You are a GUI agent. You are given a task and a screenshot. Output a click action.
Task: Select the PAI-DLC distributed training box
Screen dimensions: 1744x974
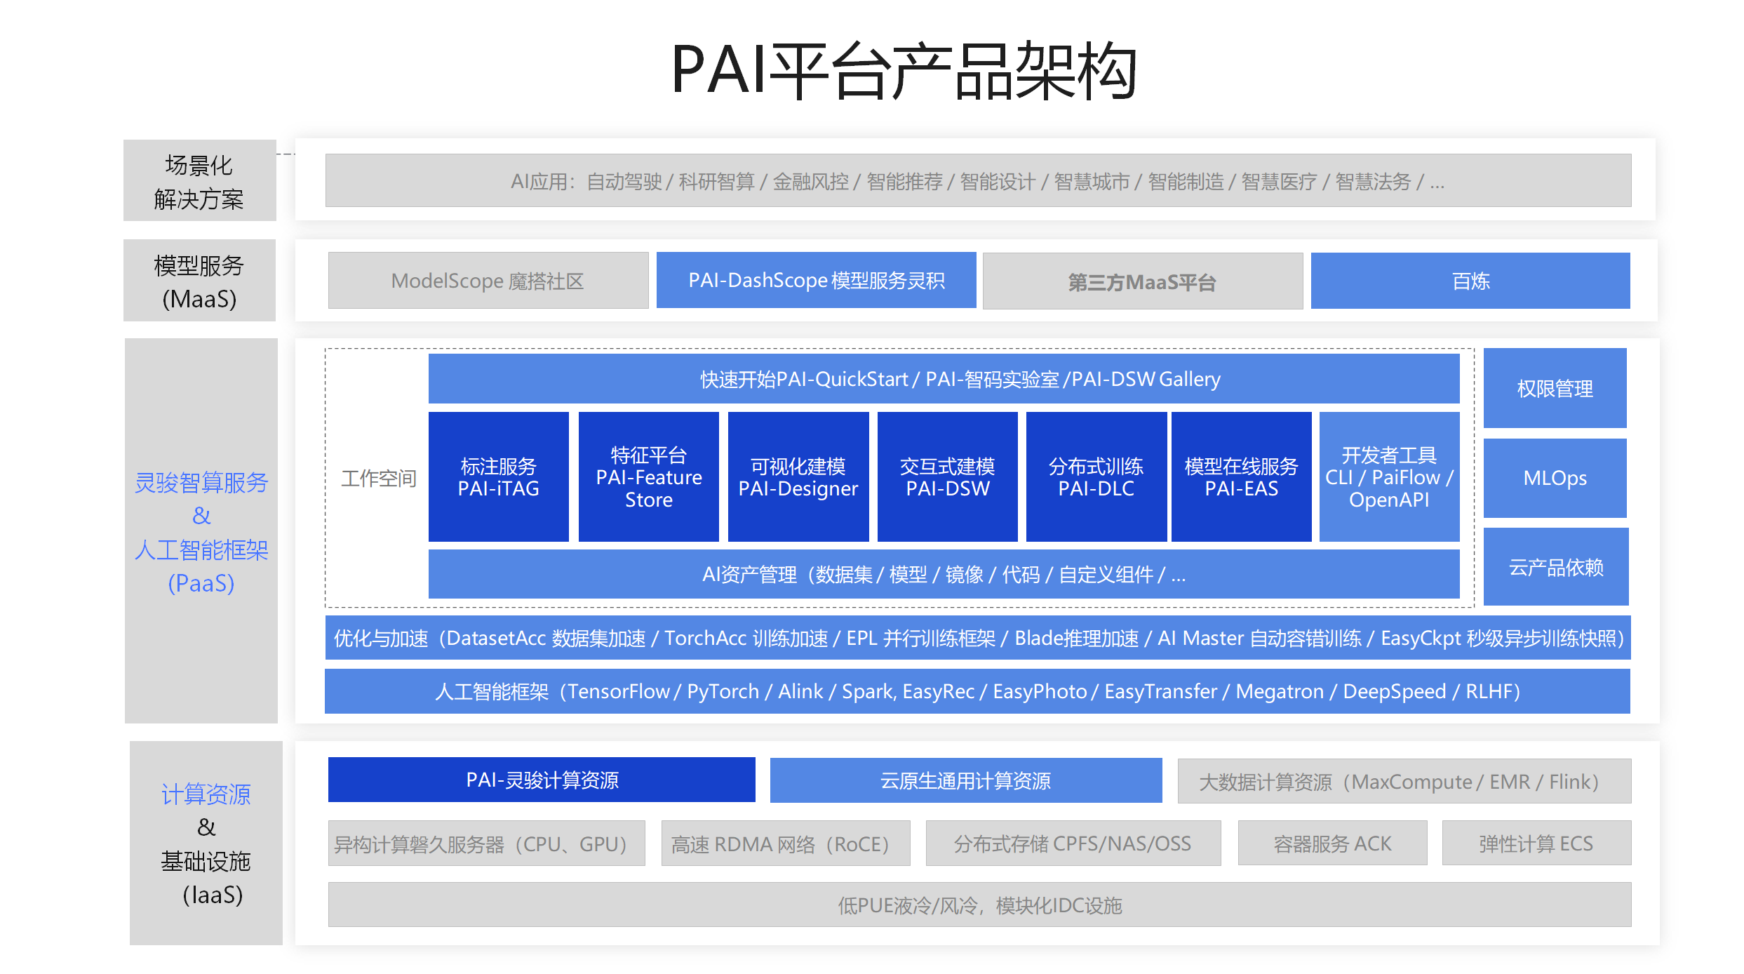(1096, 476)
